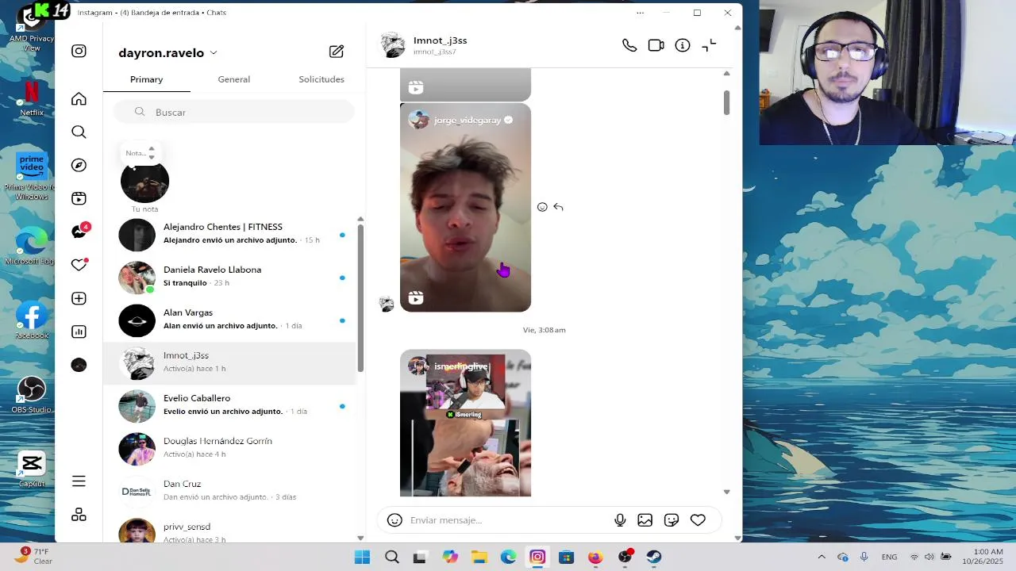Open the sidebar Search icon
This screenshot has width=1016, height=571.
(x=79, y=132)
